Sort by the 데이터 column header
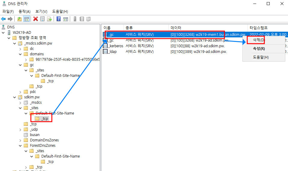This screenshot has width=288, height=171. click(208, 28)
